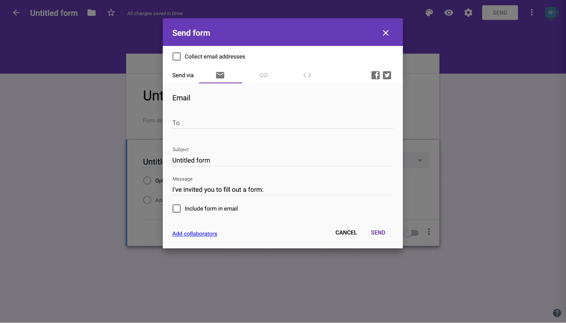Click the To email input field

point(283,122)
